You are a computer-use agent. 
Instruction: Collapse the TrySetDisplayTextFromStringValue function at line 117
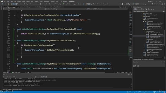(15, 64)
